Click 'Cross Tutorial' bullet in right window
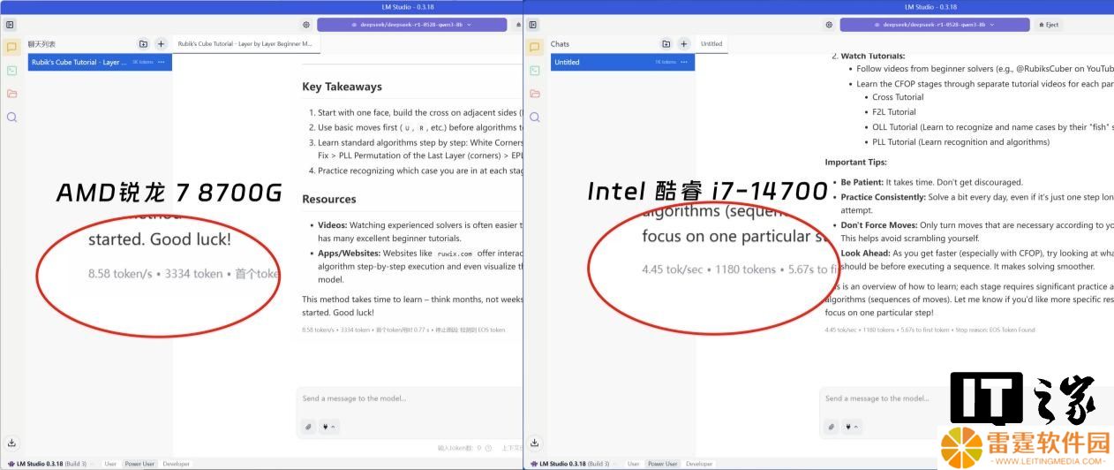Image resolution: width=1114 pixels, height=470 pixels. [x=898, y=97]
